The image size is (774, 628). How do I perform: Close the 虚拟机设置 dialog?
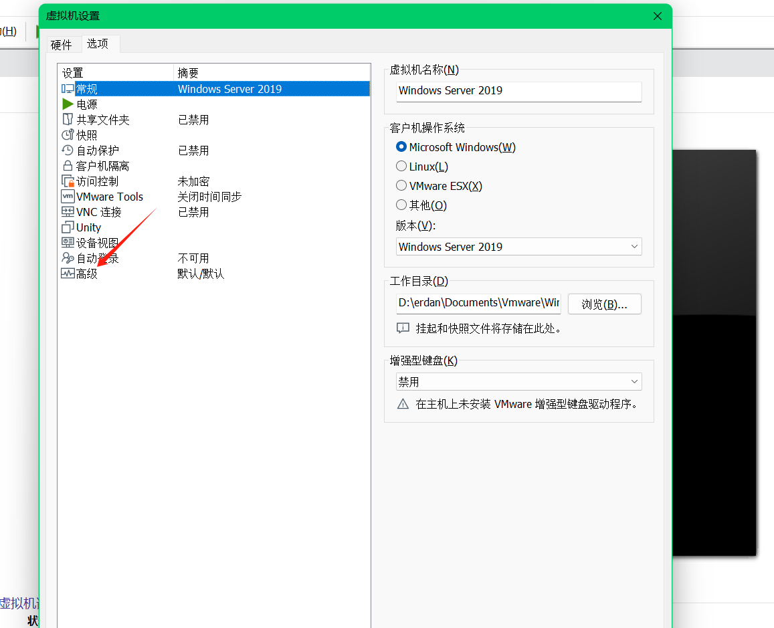coord(658,16)
